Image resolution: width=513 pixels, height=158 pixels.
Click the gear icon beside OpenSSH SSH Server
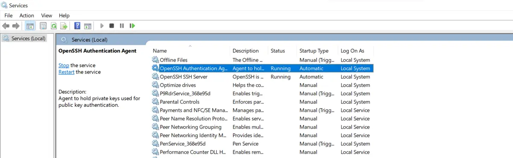coord(155,77)
